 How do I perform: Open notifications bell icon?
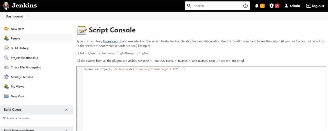257,6
